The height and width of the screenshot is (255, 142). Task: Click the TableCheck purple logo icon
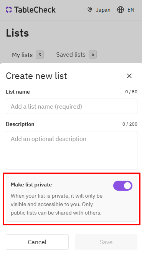pyautogui.click(x=9, y=10)
